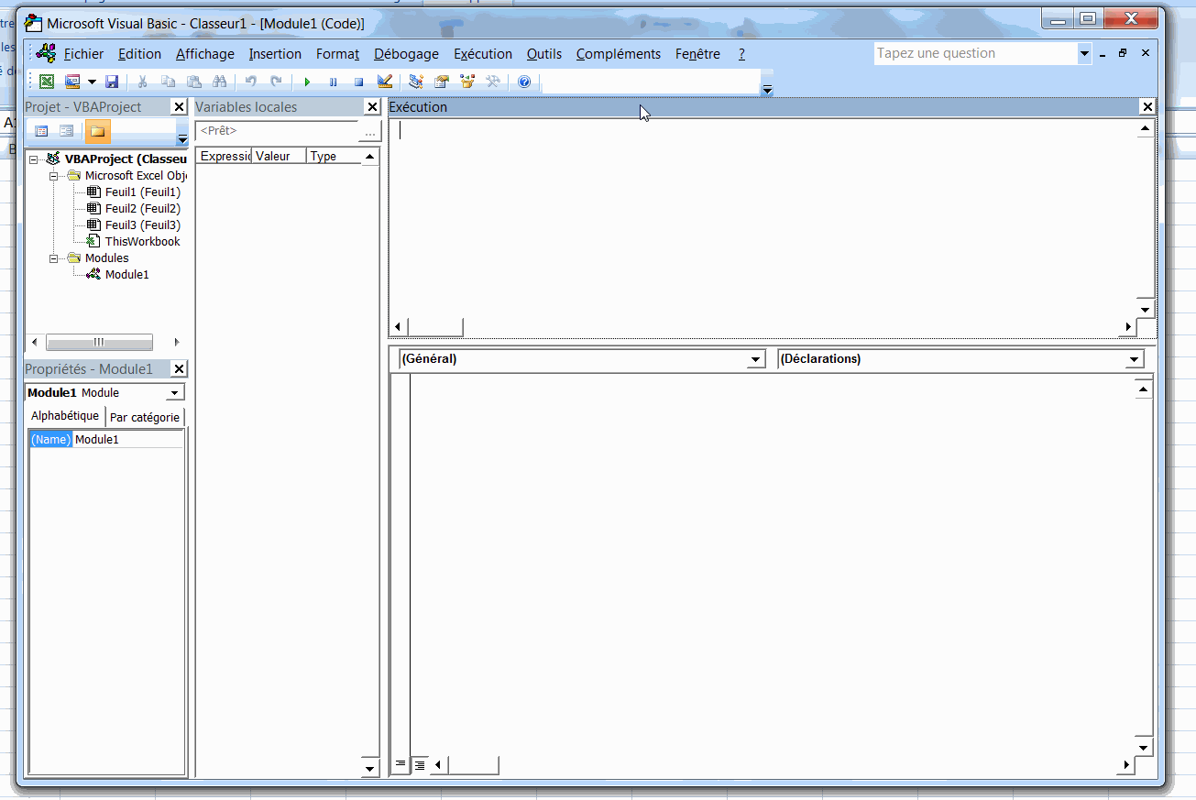Open Properties window toolbar icon

coord(442,82)
